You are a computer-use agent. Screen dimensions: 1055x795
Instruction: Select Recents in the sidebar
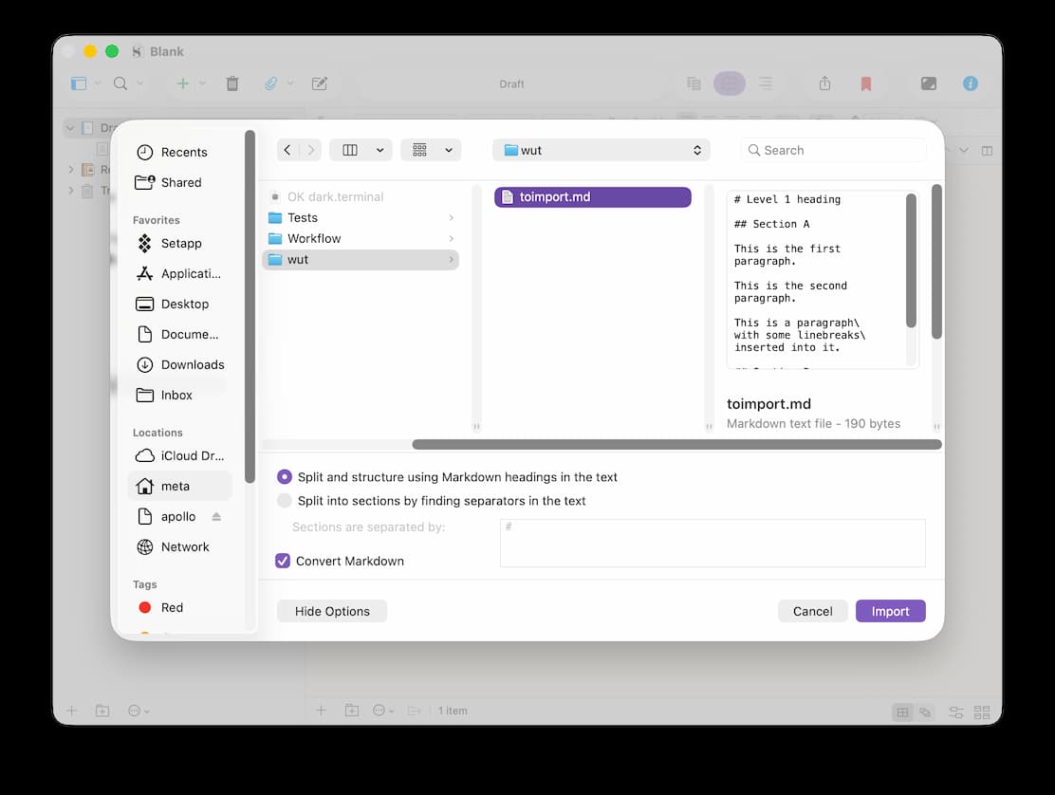183,152
